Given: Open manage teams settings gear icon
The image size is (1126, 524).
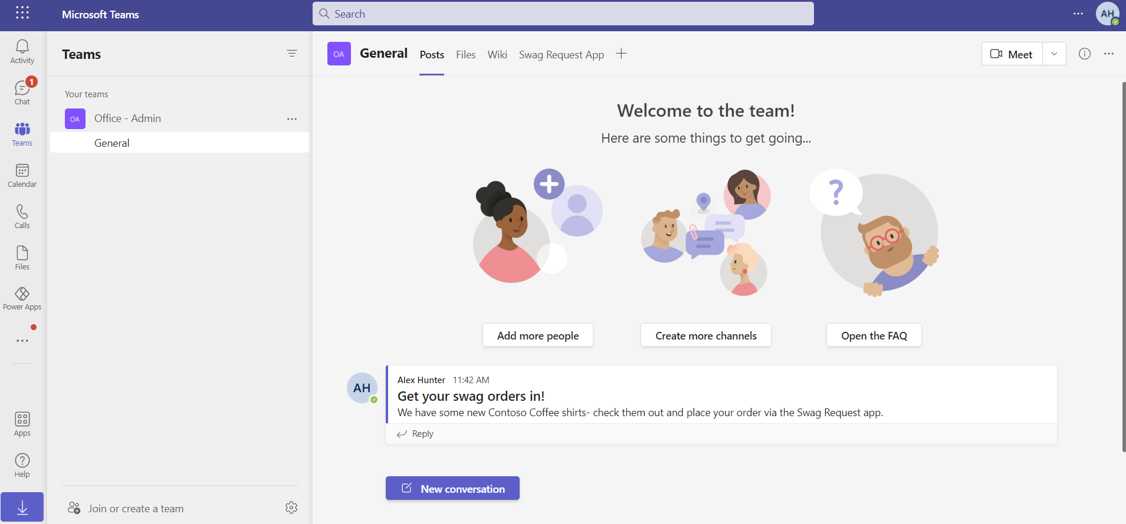Looking at the screenshot, I should pyautogui.click(x=291, y=507).
